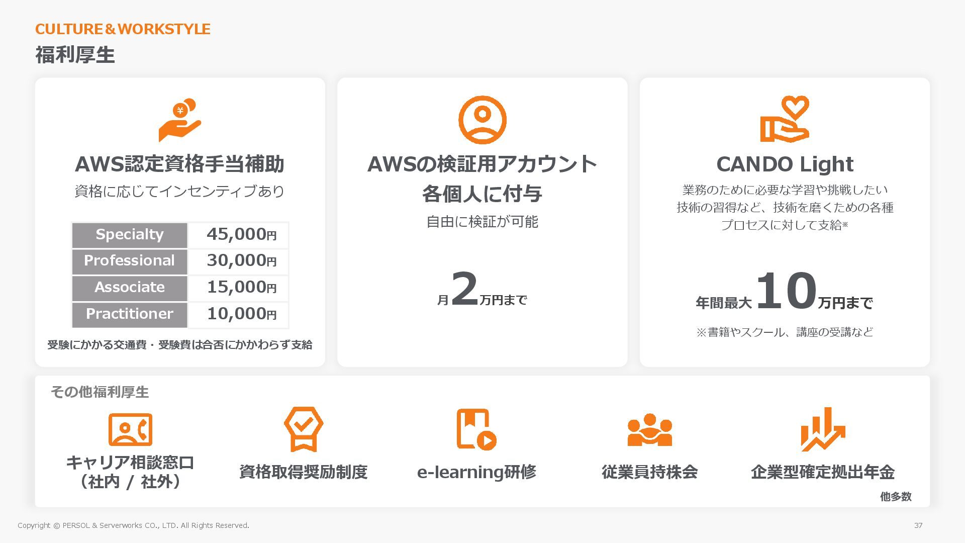
Task: Click the 他多数 text
Action: tap(895, 497)
